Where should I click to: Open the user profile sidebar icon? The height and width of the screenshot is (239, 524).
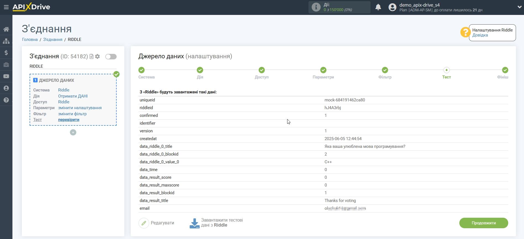click(6, 88)
